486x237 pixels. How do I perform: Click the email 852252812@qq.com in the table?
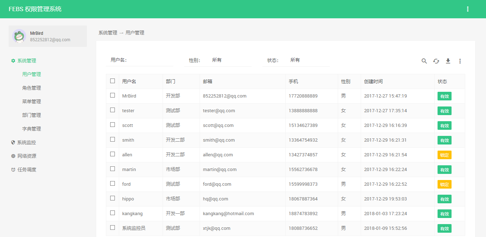225,96
